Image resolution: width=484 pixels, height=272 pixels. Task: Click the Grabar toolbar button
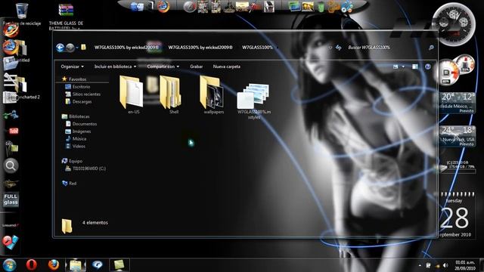click(197, 66)
